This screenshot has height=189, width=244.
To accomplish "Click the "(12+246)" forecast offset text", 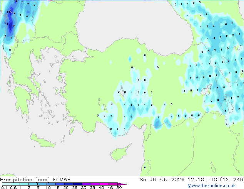I will coord(232,180).
